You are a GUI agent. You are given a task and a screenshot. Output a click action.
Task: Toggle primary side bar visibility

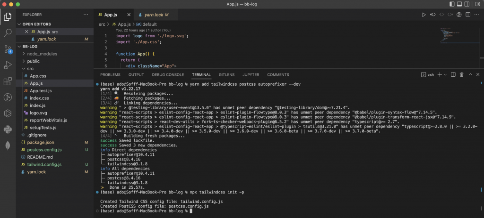pyautogui.click(x=452, y=4)
